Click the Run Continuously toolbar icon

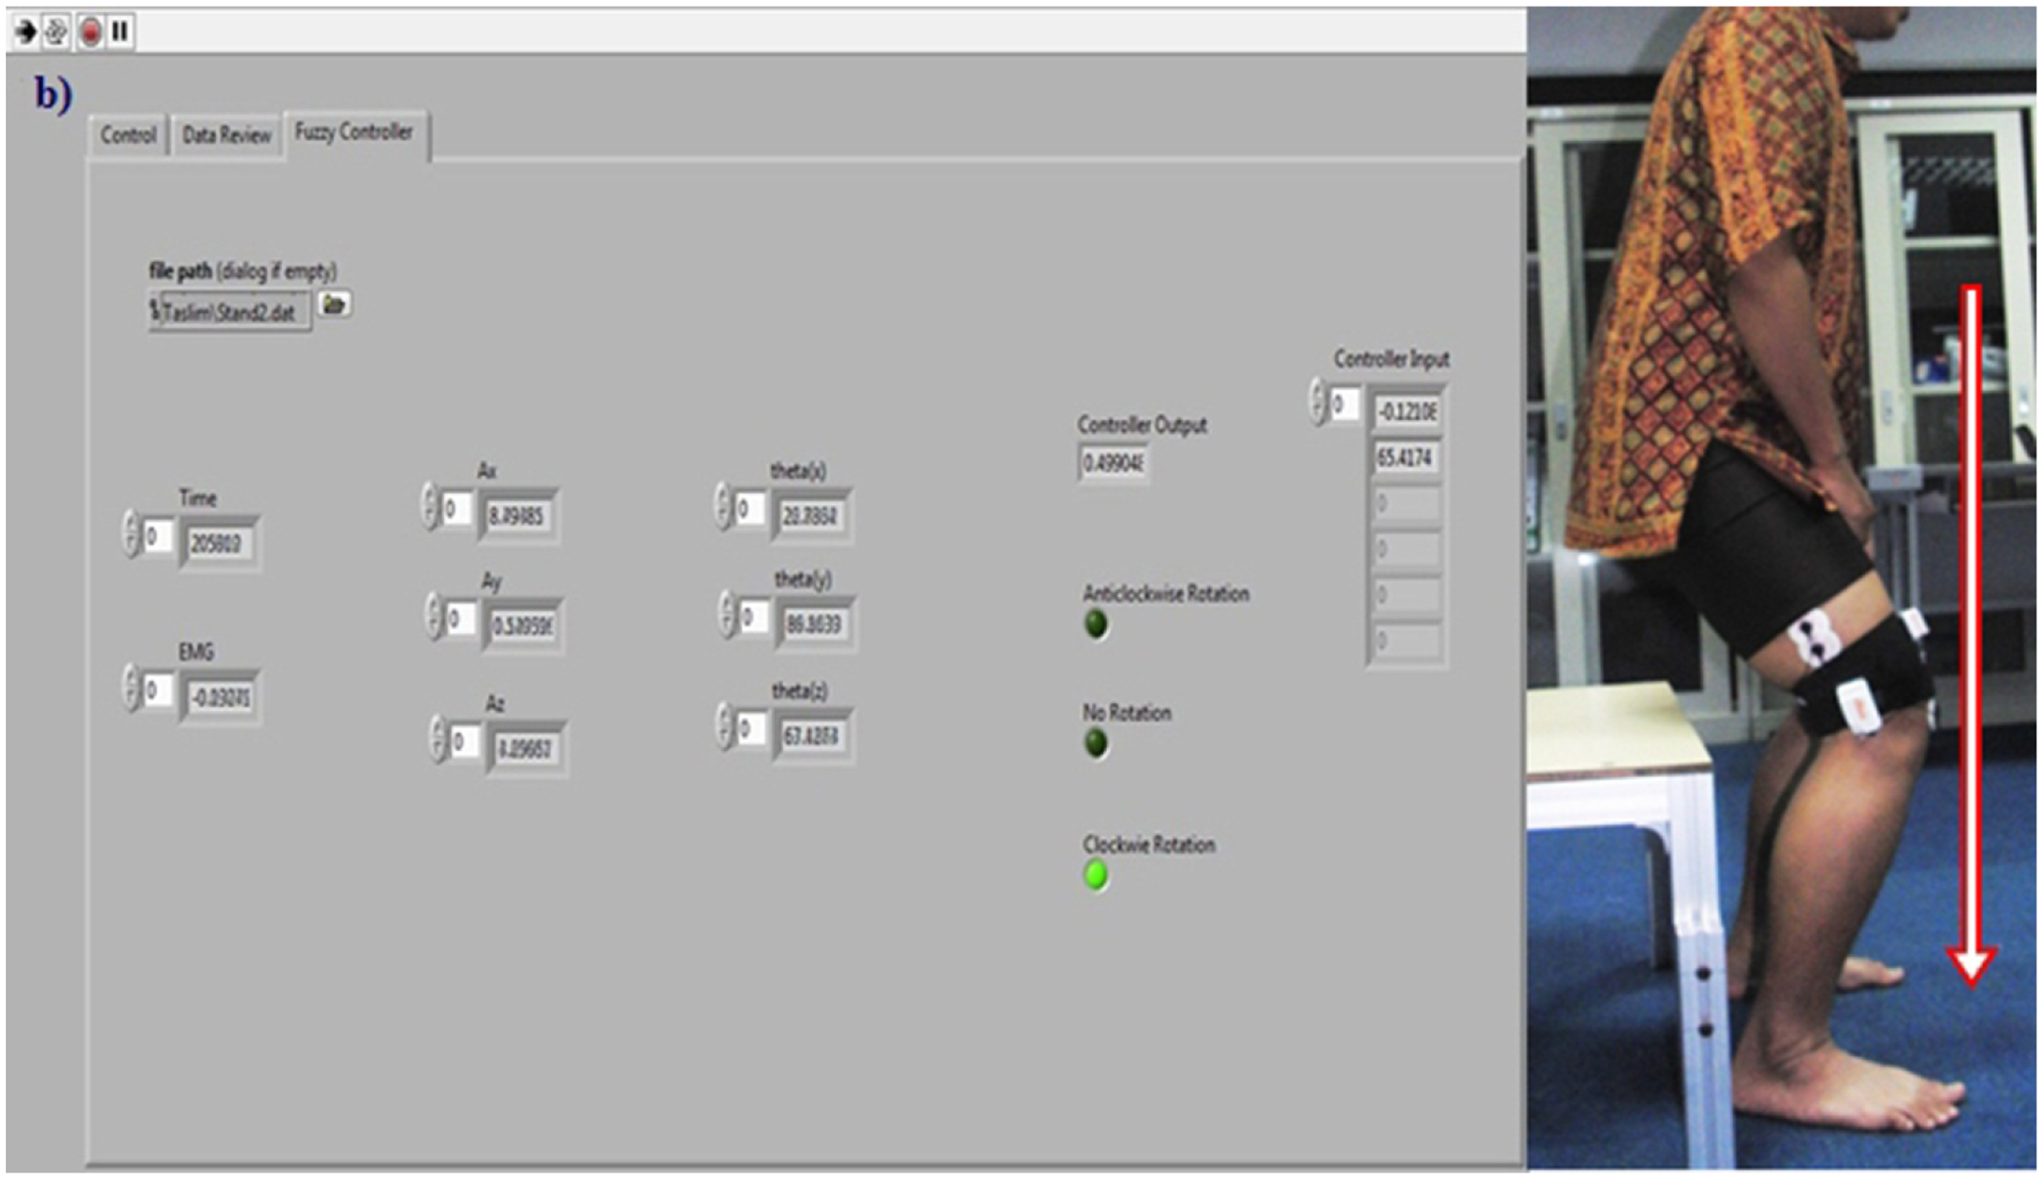coord(56,31)
